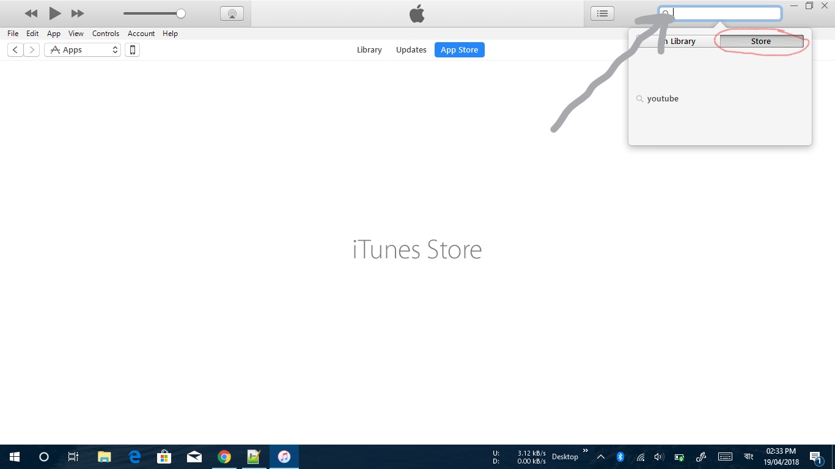Open the Help menu
Screen dimensions: 835x469
point(170,34)
